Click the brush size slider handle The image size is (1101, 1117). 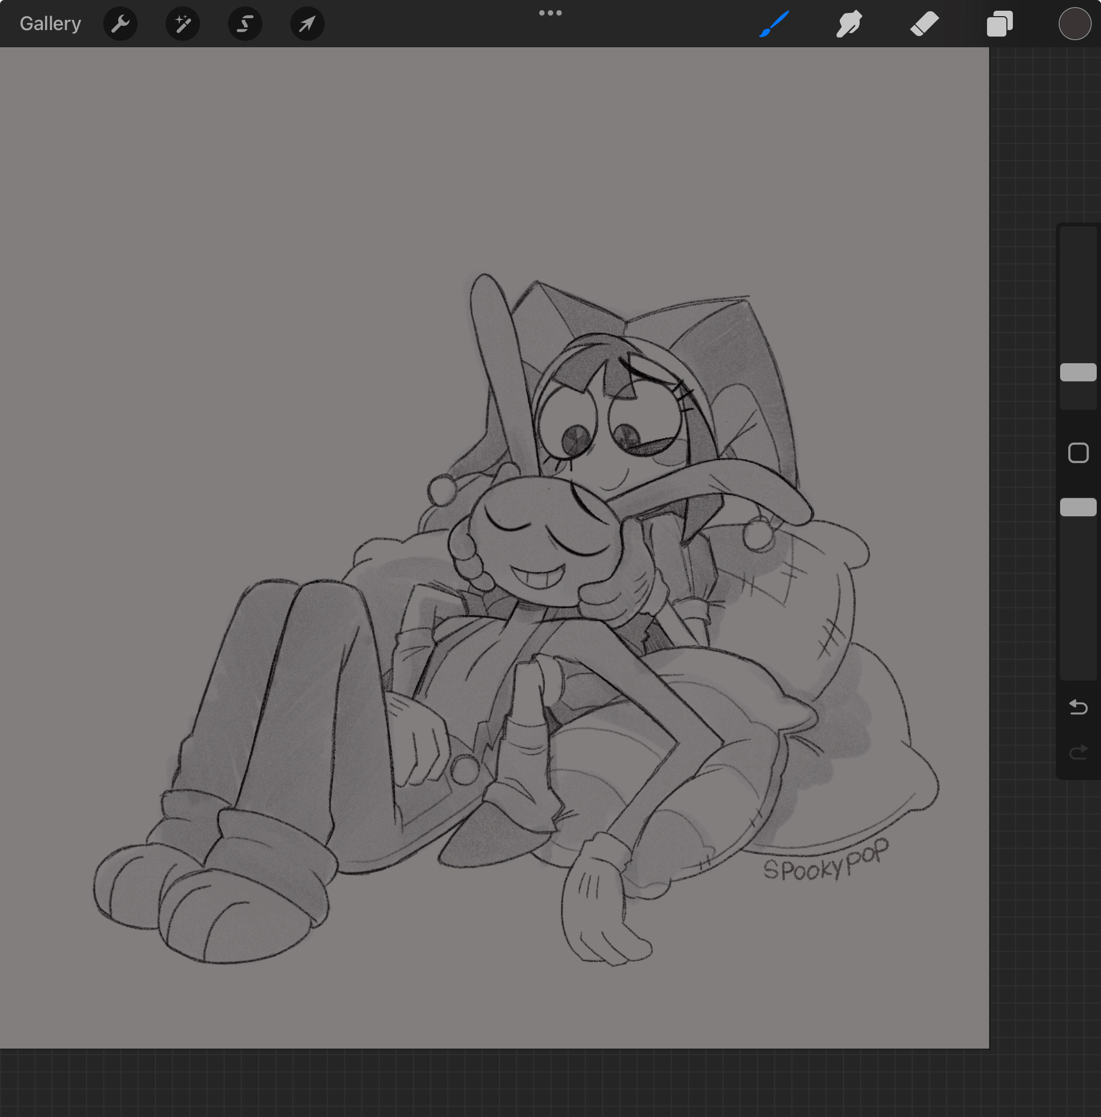pos(1078,372)
